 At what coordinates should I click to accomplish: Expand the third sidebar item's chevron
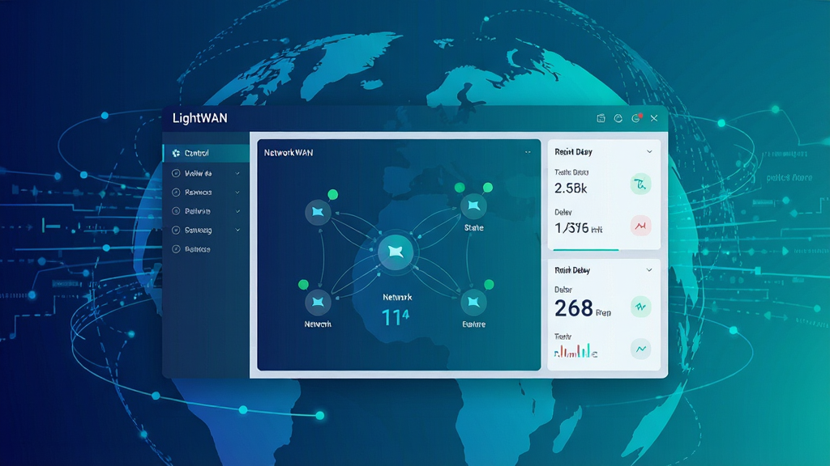click(x=237, y=193)
